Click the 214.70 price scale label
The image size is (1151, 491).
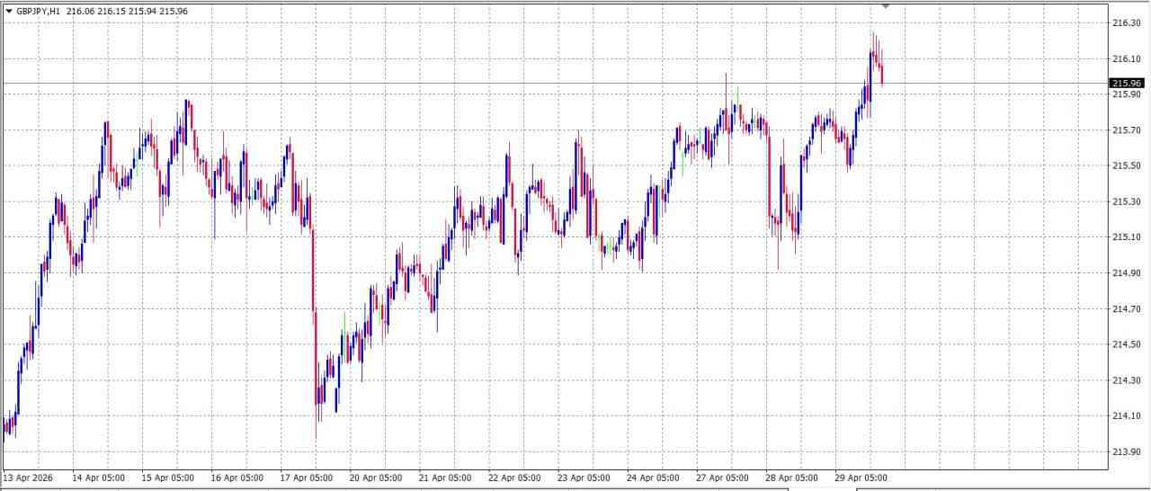click(1127, 309)
